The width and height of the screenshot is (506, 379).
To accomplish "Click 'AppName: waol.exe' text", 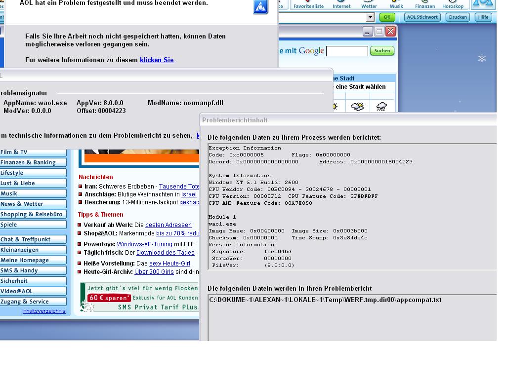I will [35, 103].
